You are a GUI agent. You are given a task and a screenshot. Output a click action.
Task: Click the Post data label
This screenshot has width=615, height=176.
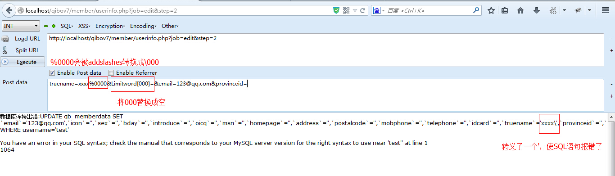(15, 82)
